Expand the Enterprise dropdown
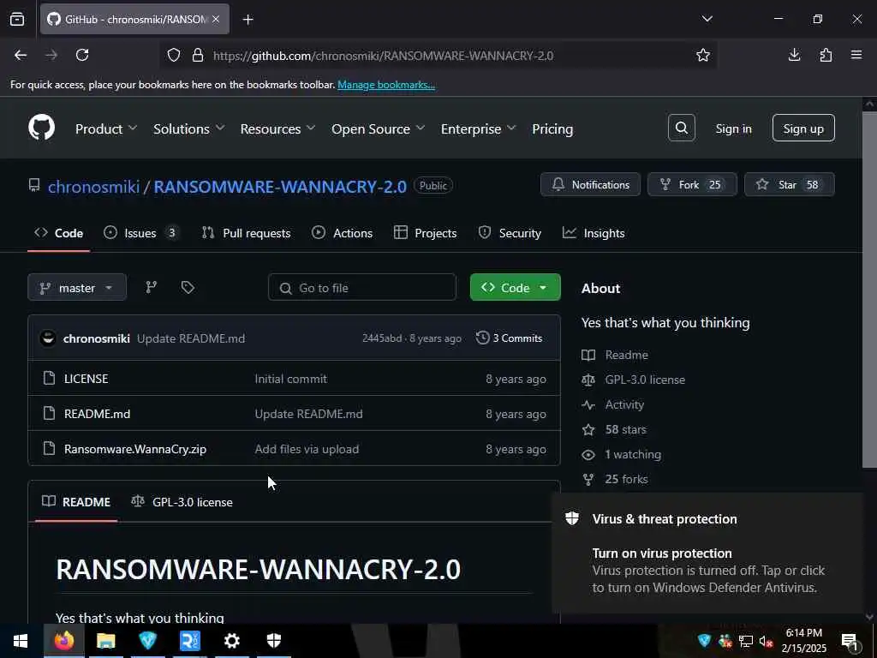This screenshot has height=658, width=877. coord(478,129)
